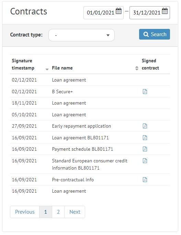
Task: Download Standard European consumer credit information PDF
Action: tap(145, 161)
